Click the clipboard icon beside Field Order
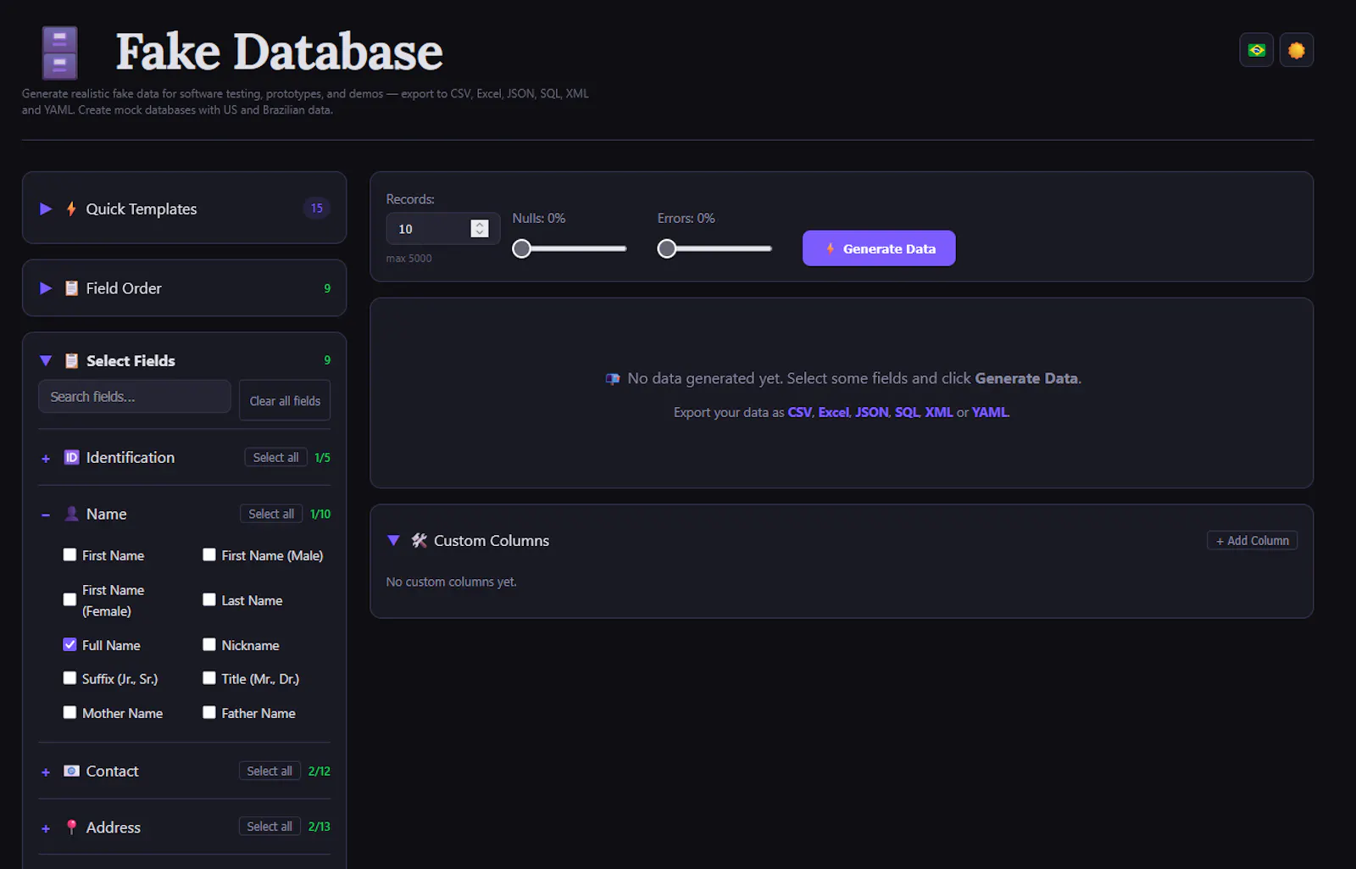This screenshot has width=1356, height=869. tap(71, 288)
